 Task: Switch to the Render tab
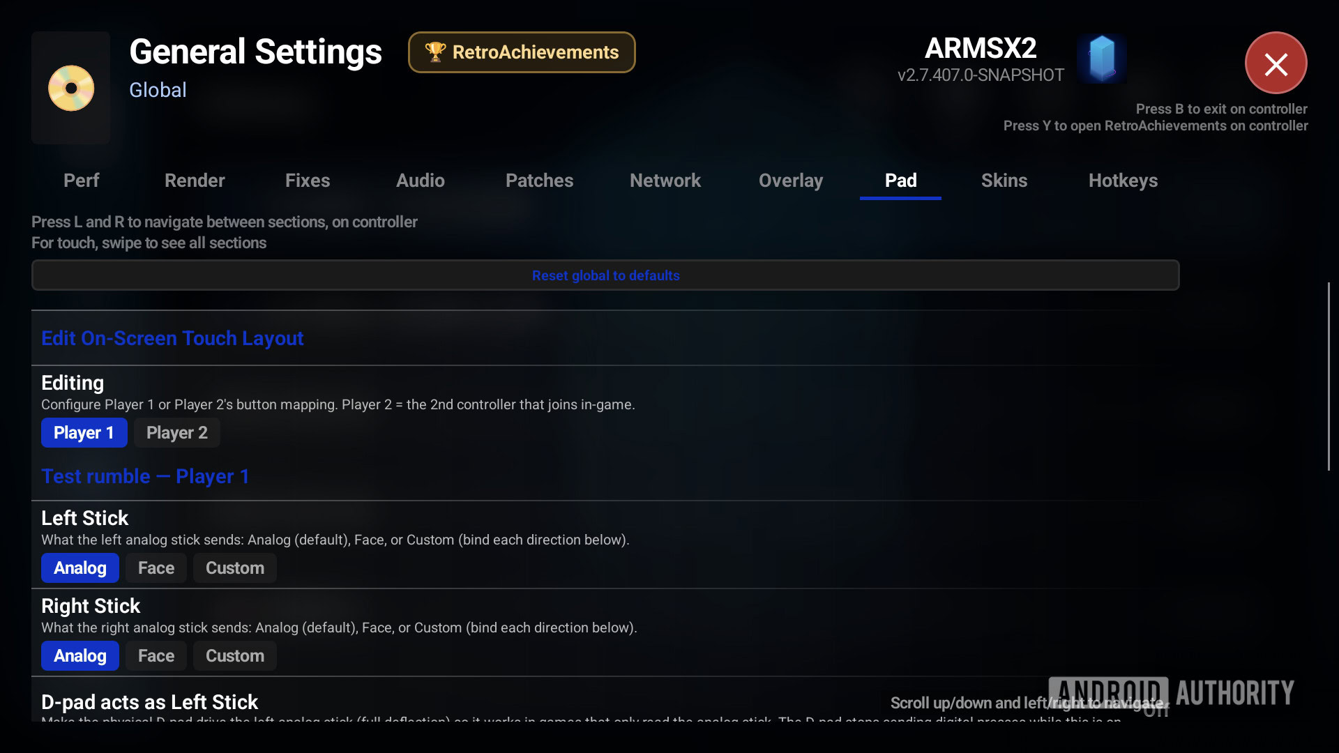[x=195, y=181]
